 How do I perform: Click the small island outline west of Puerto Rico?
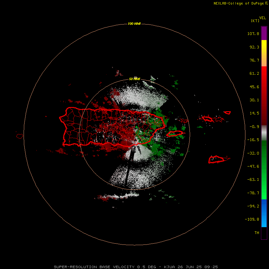click(20, 136)
